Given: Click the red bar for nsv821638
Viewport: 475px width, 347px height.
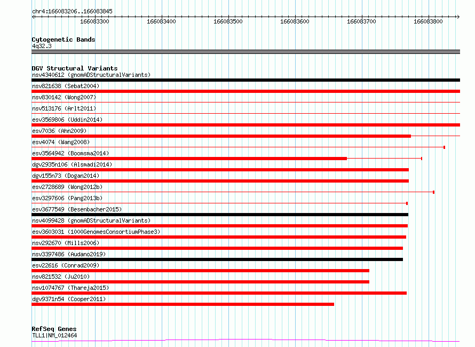Looking at the screenshot, I should tap(246, 91).
